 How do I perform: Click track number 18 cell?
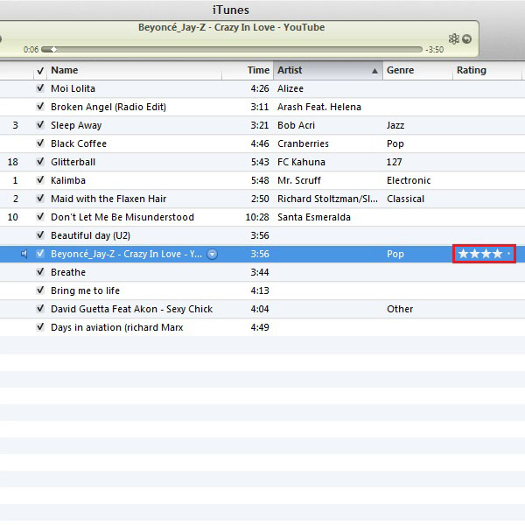click(13, 162)
